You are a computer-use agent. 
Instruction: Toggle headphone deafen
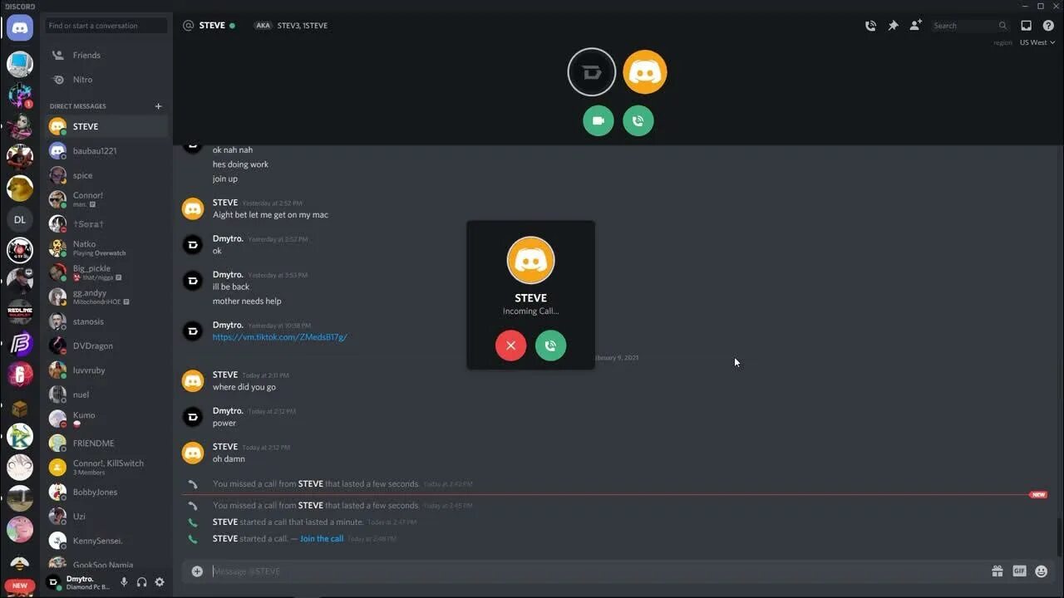(142, 582)
